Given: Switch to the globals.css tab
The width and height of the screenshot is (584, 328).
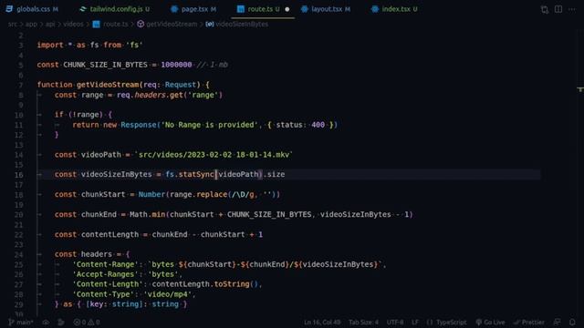Looking at the screenshot, I should (33, 9).
